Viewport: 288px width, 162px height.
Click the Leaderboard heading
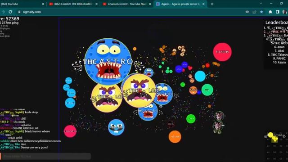(277, 22)
